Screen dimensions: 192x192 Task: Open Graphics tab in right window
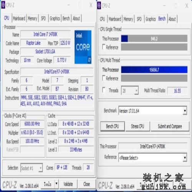pos(151,19)
